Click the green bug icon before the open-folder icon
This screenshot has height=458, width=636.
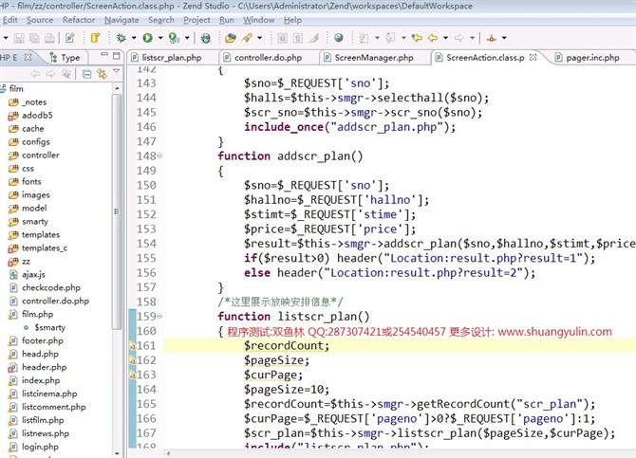point(206,38)
